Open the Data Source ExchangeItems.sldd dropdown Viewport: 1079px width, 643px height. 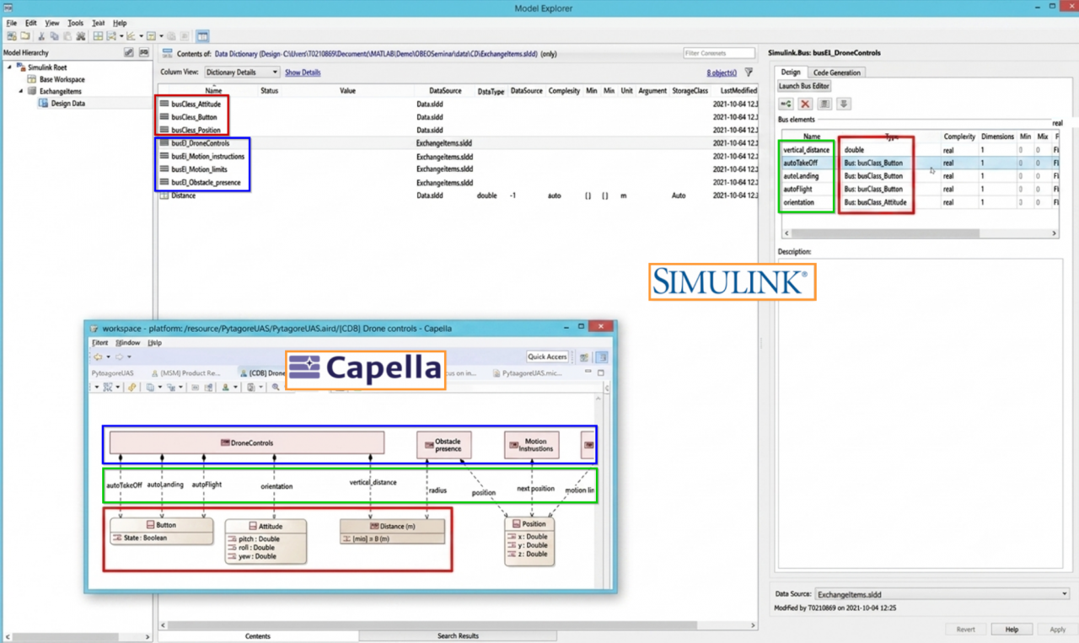coord(942,594)
